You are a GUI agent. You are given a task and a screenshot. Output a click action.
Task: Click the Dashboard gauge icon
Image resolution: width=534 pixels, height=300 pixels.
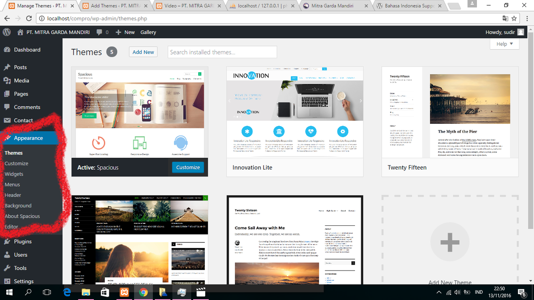(7, 50)
